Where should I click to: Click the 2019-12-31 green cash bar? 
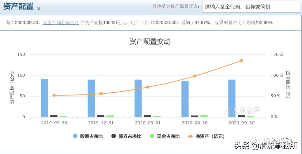[110, 116]
